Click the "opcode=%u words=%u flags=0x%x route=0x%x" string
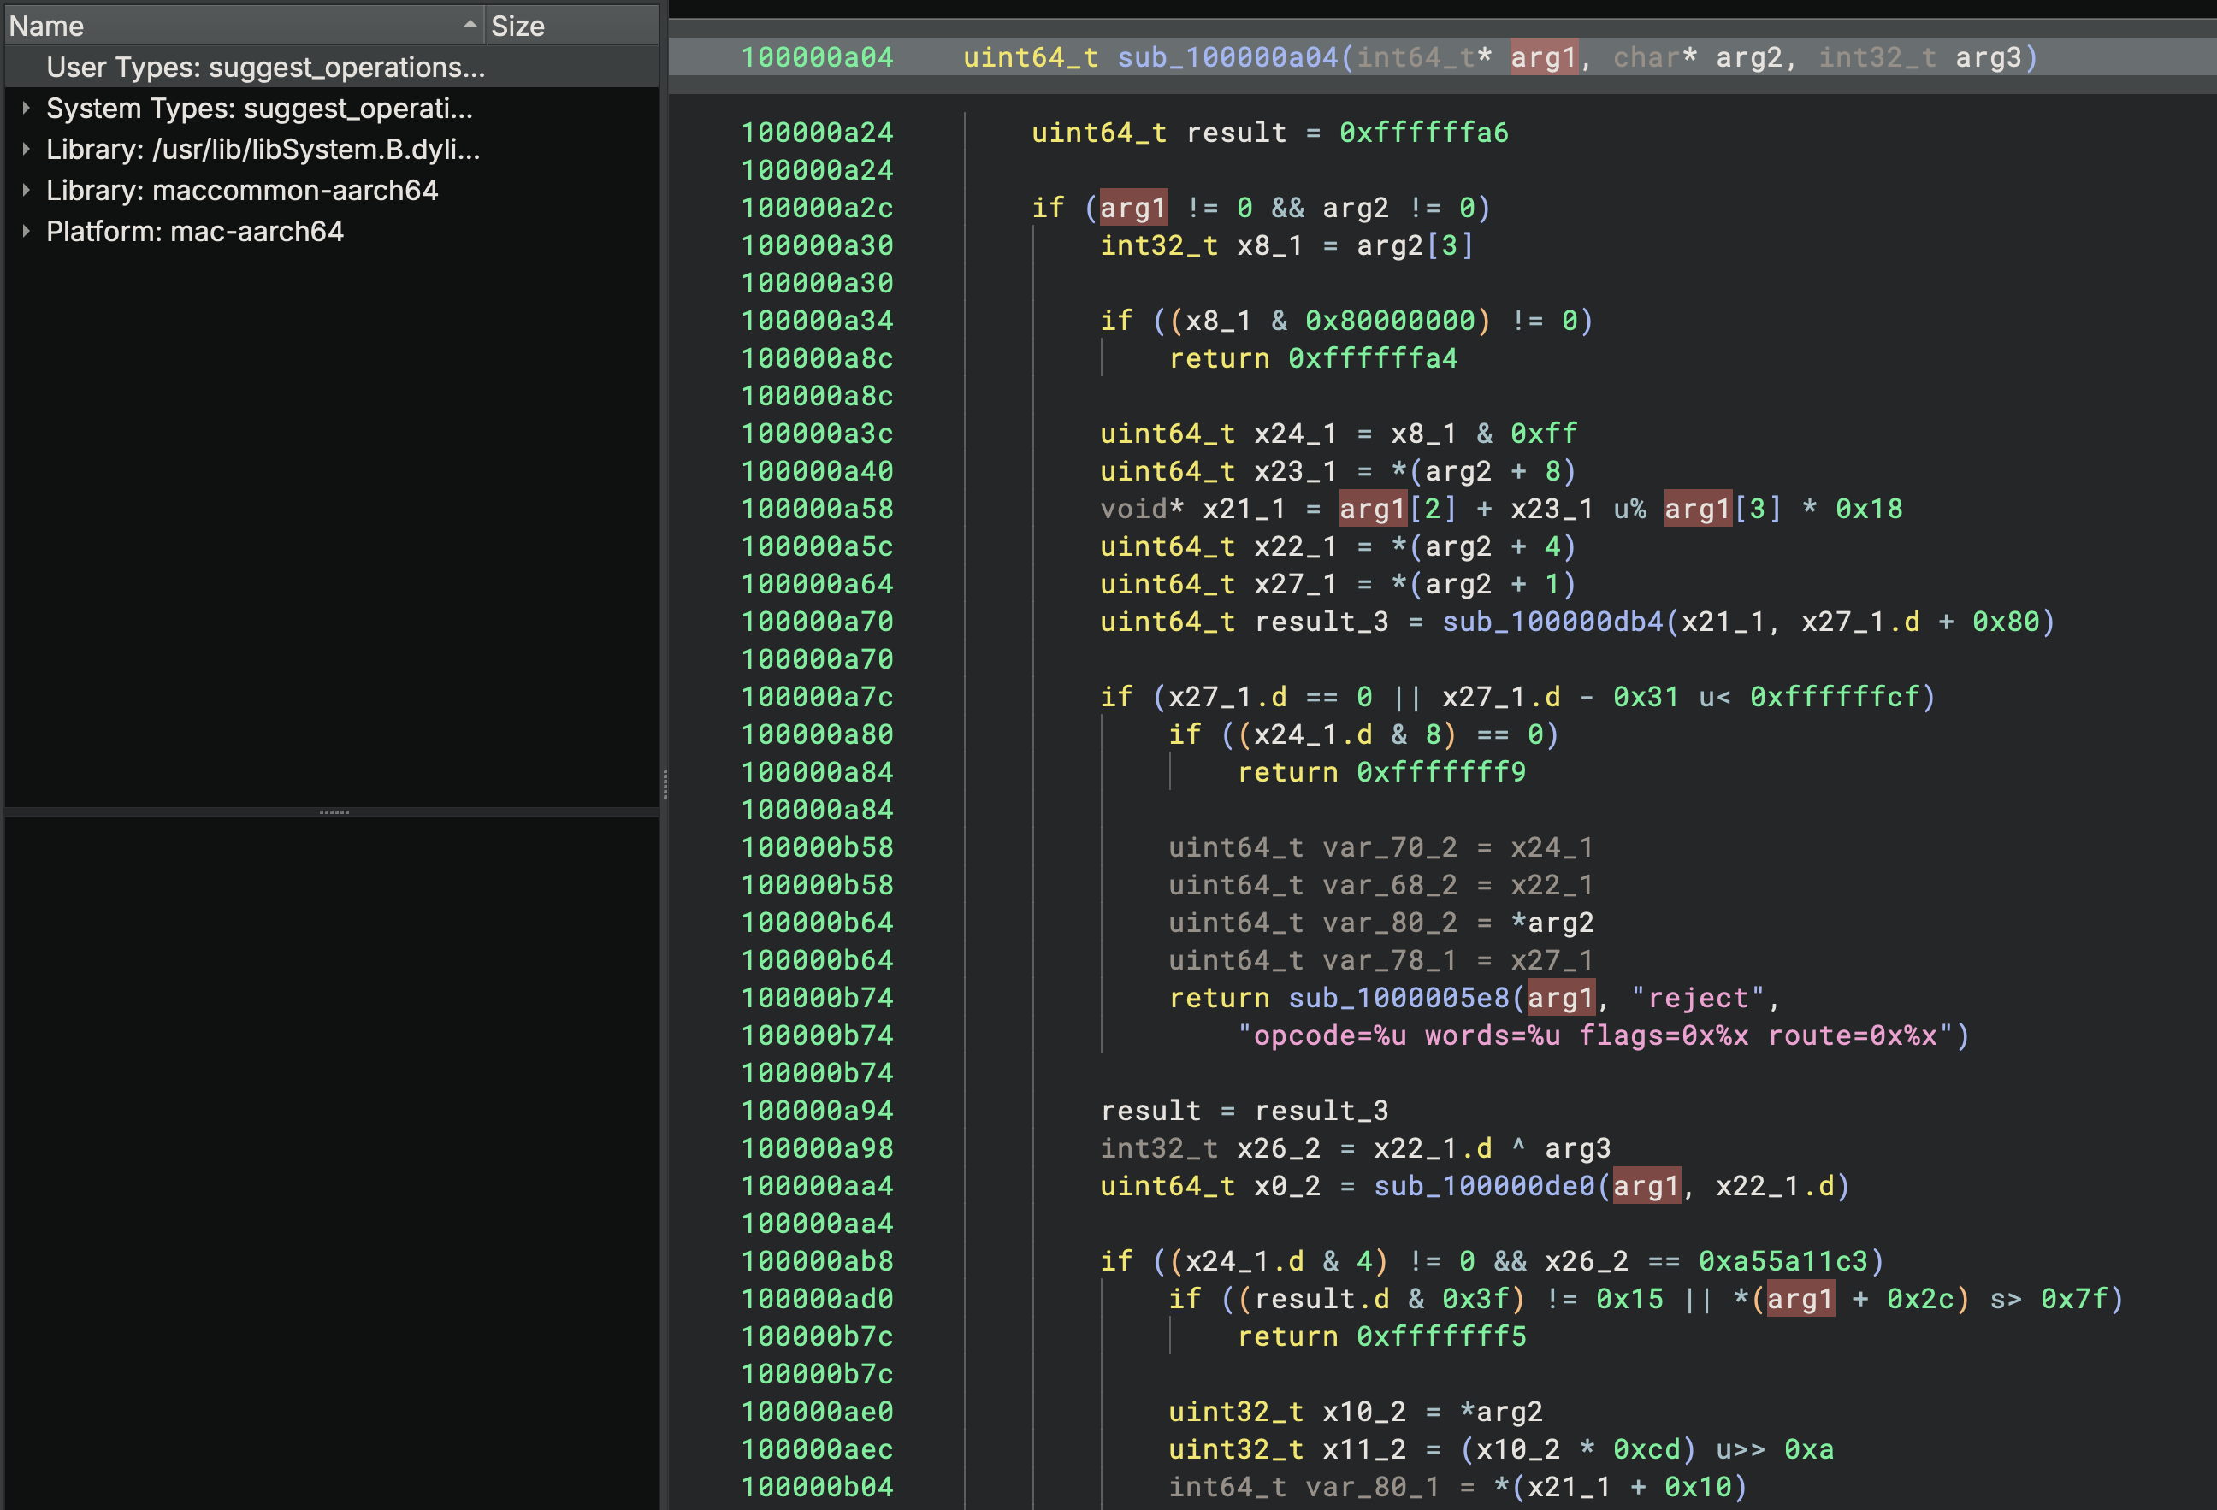Image resolution: width=2217 pixels, height=1510 pixels. (1596, 1036)
